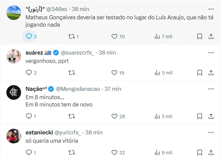Reply to the "Em 8 minutos" tweet
Screen dimensions: 221x159
click(29, 116)
